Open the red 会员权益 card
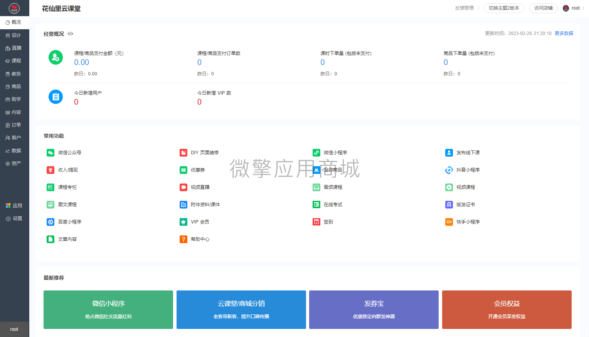Image resolution: width=589 pixels, height=337 pixels. [x=507, y=310]
